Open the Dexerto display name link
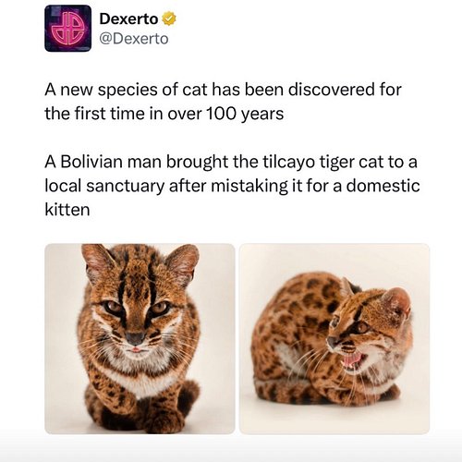 tap(128, 19)
